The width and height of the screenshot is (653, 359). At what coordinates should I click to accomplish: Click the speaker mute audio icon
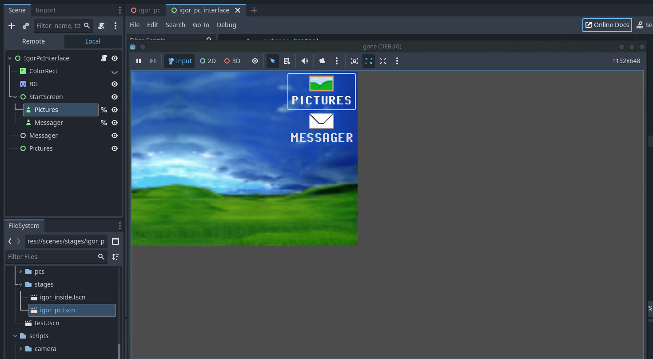click(304, 61)
